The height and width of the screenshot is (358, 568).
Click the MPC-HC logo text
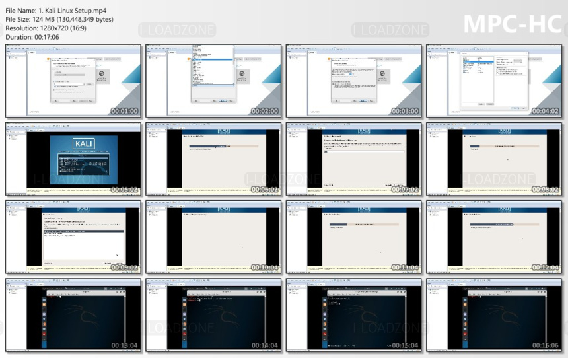[x=513, y=24]
